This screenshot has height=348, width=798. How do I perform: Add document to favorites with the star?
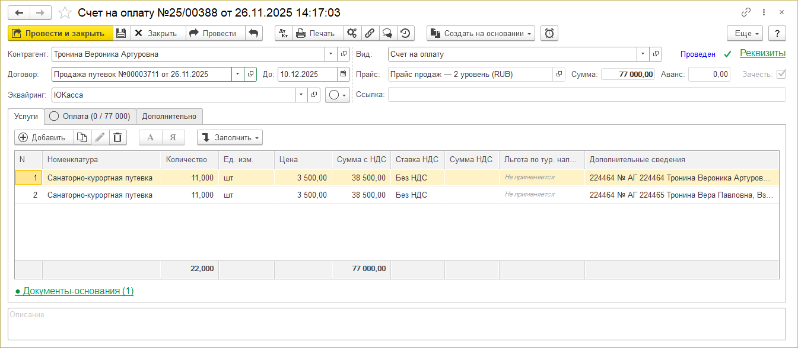pyautogui.click(x=66, y=12)
